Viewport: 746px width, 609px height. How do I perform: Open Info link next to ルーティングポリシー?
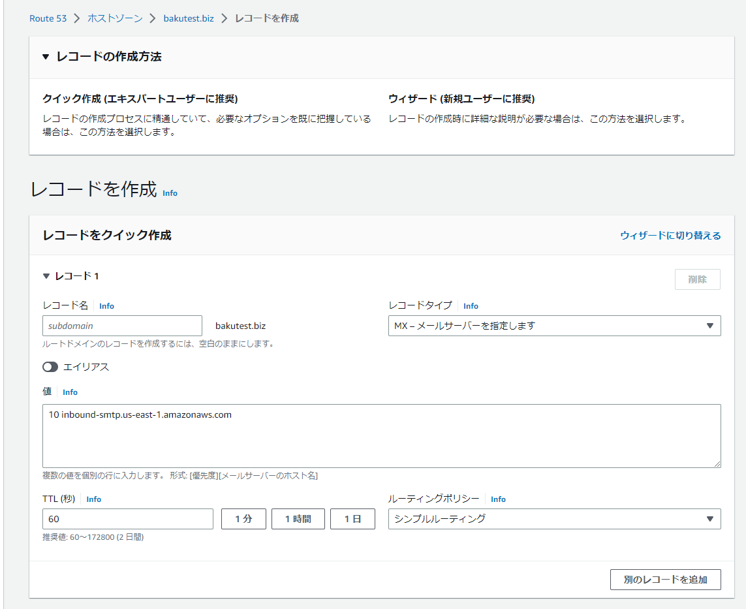498,499
